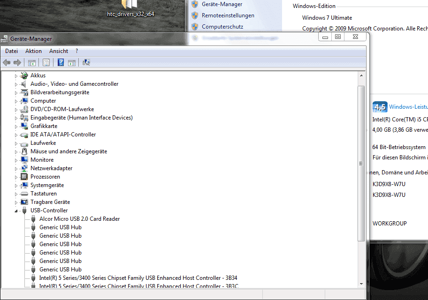Image resolution: width=428 pixels, height=300 pixels.
Task: Expand the Audio-, Video- und Gamecontroller node
Action: tap(16, 84)
